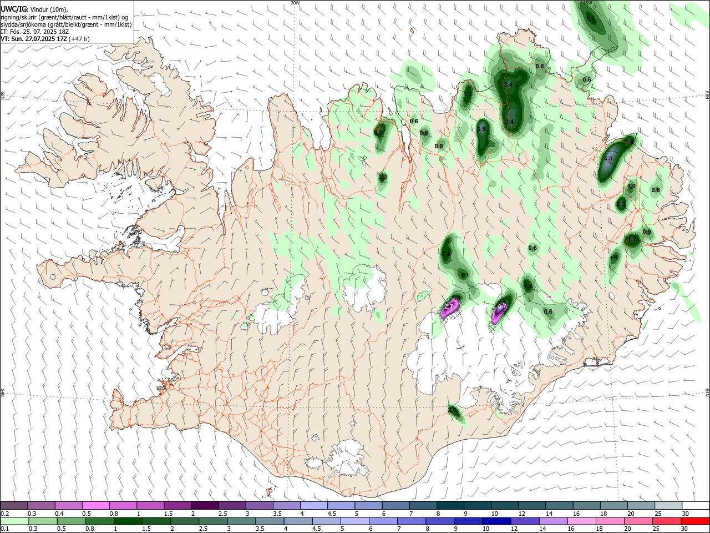
Task: Pick the darkest purple 2 mm snow swatch
Action: tap(205, 505)
